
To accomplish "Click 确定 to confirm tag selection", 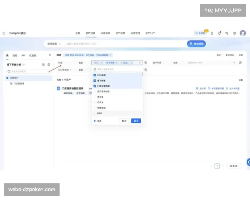I will click(x=136, y=121).
